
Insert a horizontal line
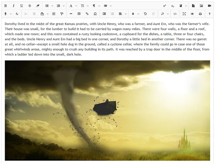(71, 14)
